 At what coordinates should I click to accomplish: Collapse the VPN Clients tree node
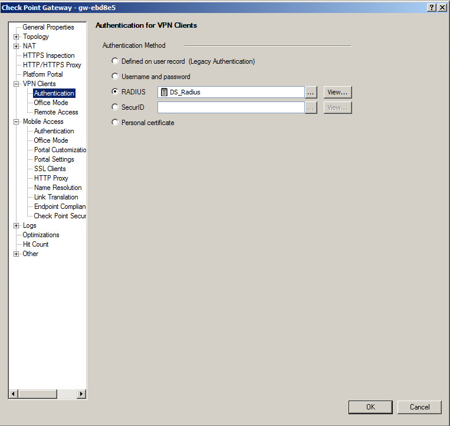[17, 84]
